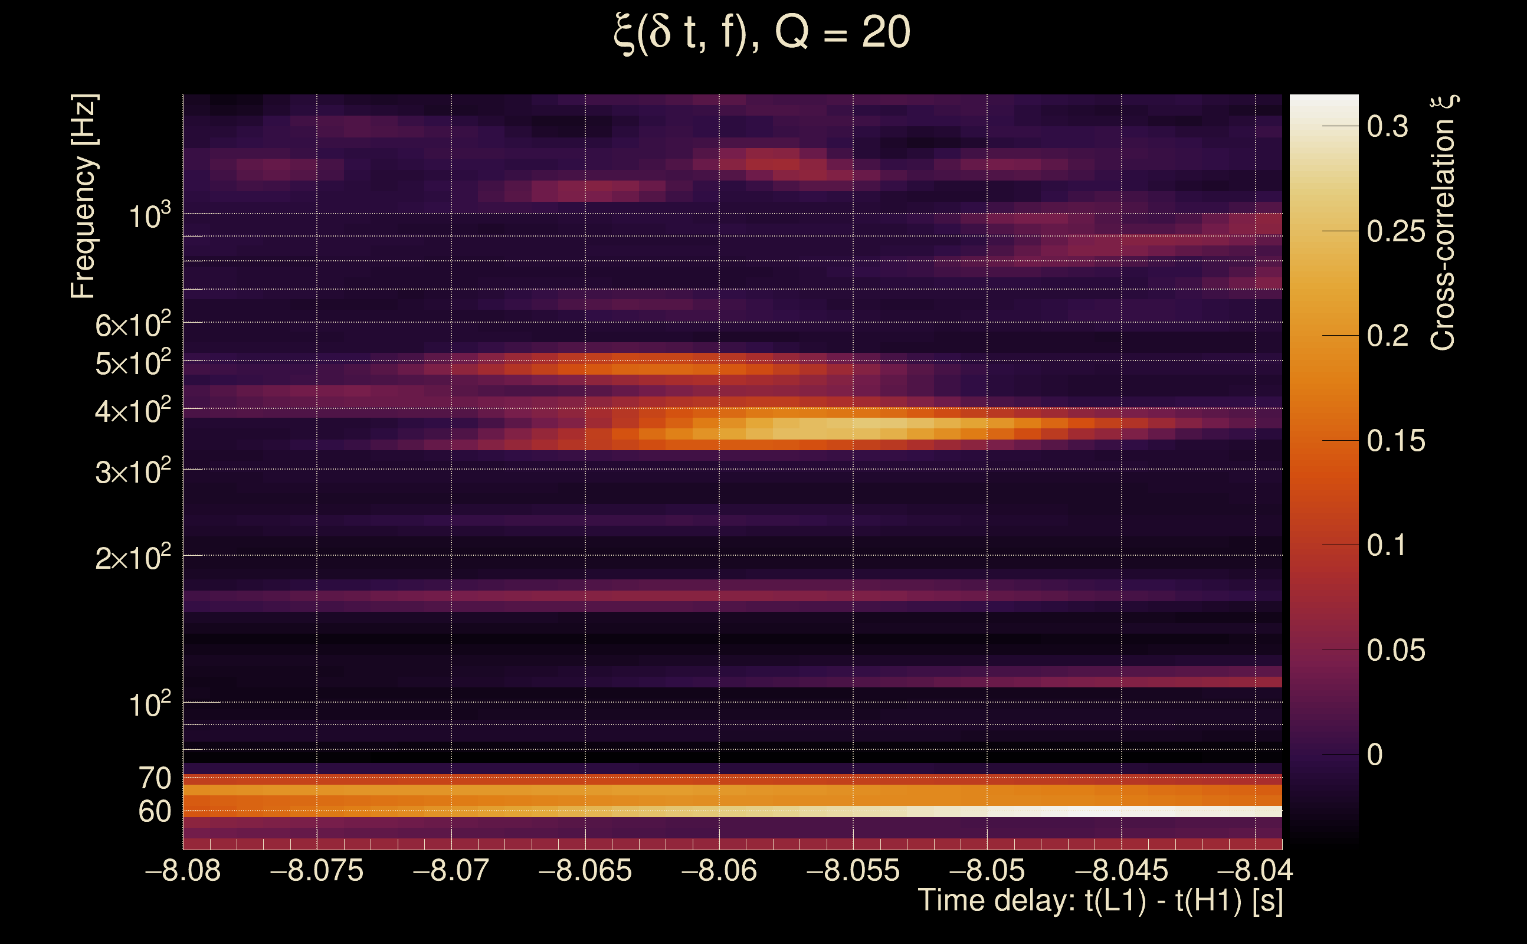Click the 2×10² frequency tick label
The width and height of the screenshot is (1527, 944).
pyautogui.click(x=132, y=557)
